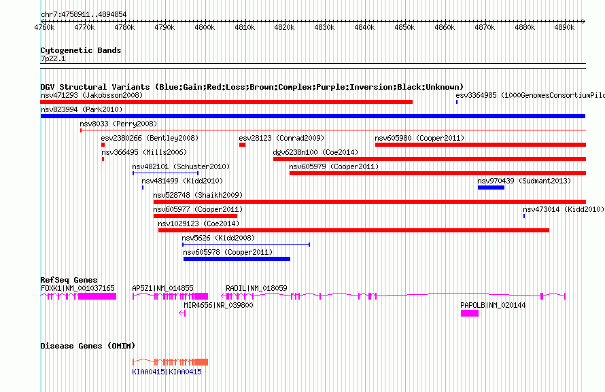Select the RefSeq Genes track title
The image size is (605, 392).
tap(69, 280)
